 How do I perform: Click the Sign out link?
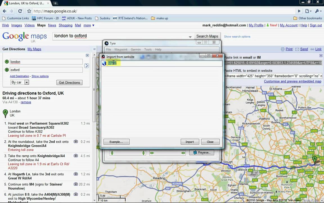(316, 25)
